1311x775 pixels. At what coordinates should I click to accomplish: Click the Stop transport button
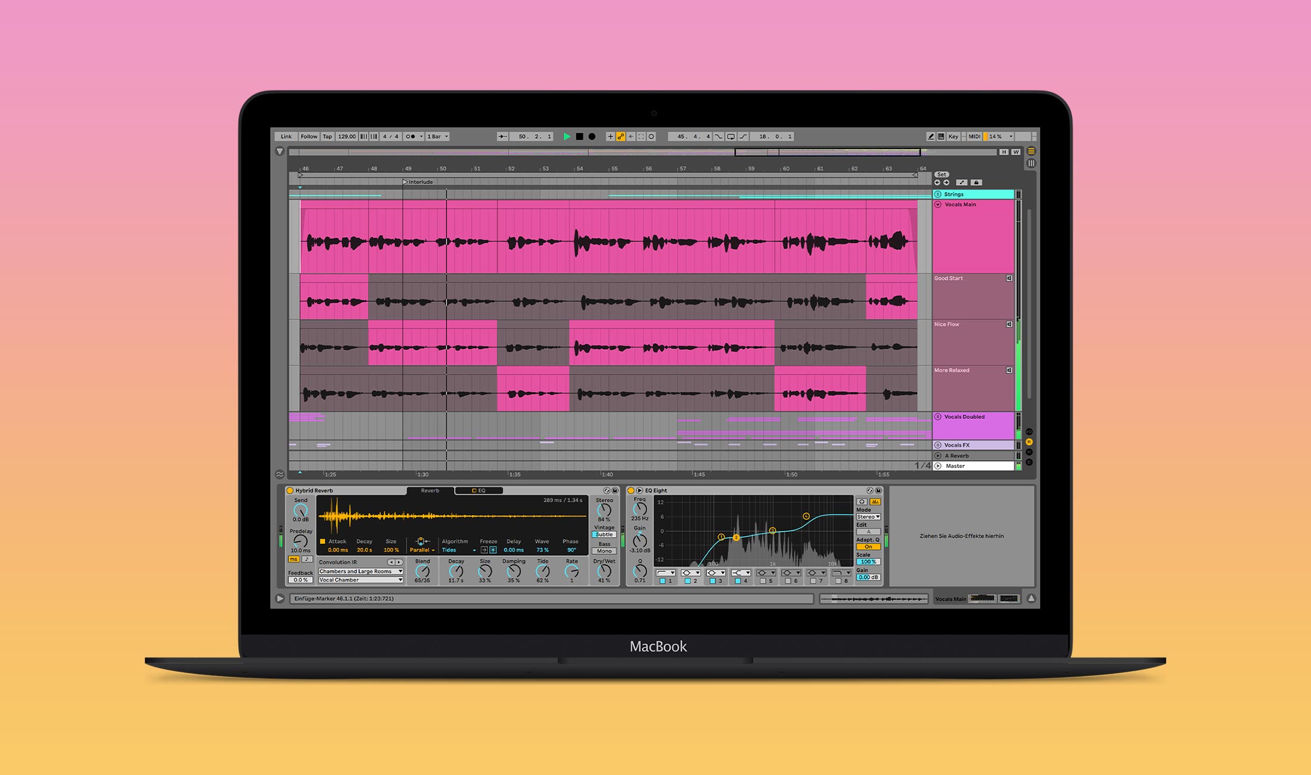point(579,137)
